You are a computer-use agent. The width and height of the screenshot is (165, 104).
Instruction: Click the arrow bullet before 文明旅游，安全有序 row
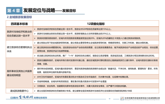tap(35, 86)
